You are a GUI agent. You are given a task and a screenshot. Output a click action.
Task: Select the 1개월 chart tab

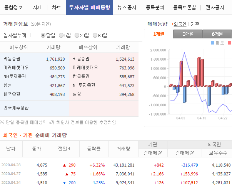159,34
